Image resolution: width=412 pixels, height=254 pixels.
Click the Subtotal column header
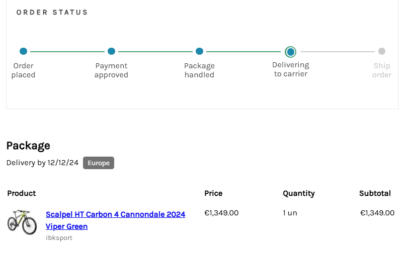coord(375,193)
